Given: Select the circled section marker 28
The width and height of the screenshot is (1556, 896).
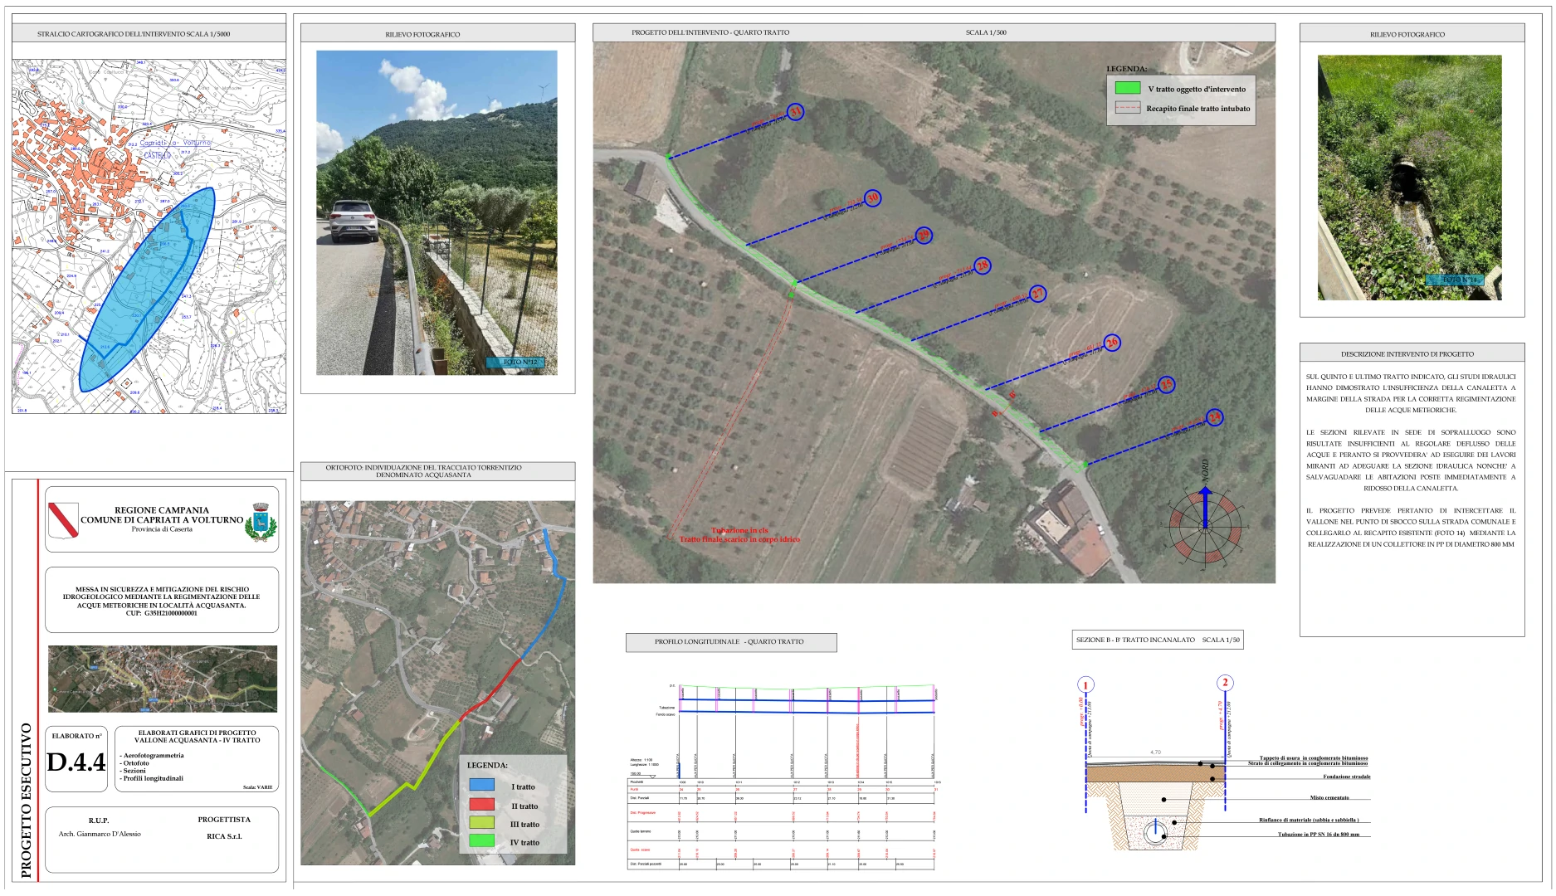Looking at the screenshot, I should click(x=982, y=266).
